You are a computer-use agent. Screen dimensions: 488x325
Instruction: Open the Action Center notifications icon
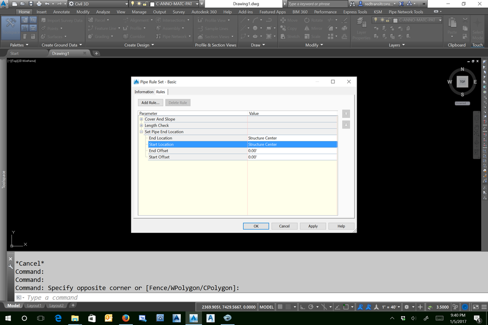pyautogui.click(x=477, y=318)
